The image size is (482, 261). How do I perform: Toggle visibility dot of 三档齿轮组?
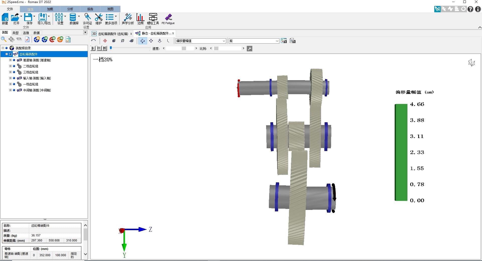(x=14, y=72)
